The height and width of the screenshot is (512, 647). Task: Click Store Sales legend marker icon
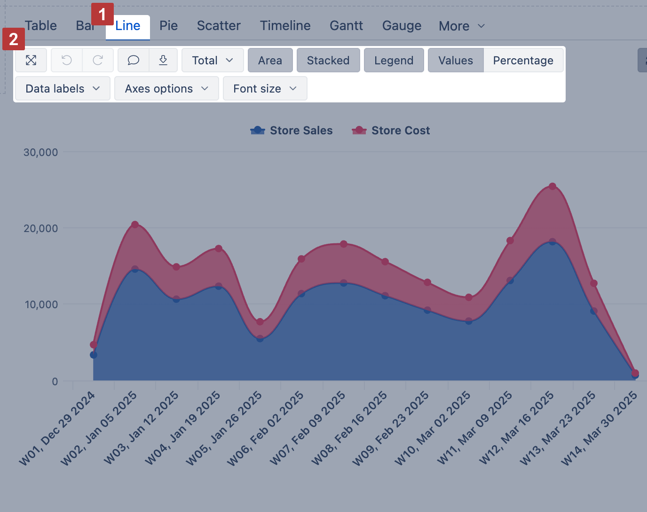258,131
